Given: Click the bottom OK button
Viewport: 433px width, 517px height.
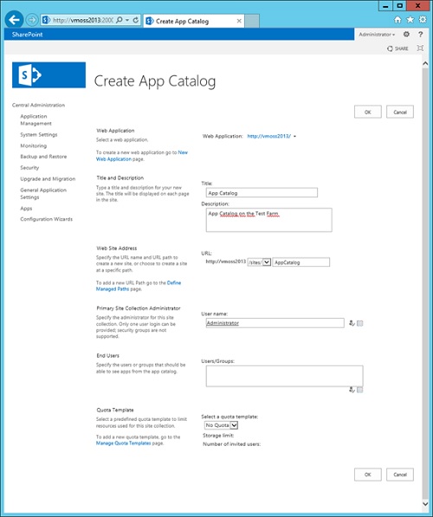Looking at the screenshot, I should pos(368,475).
